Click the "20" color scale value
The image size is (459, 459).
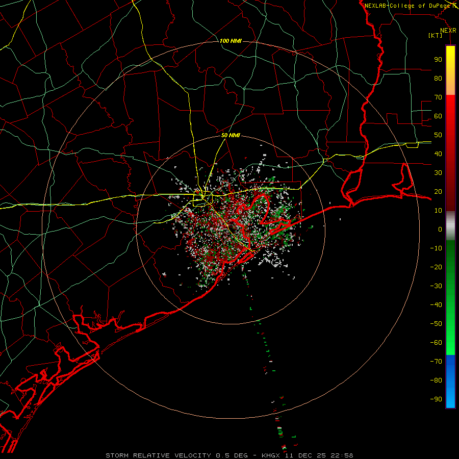pyautogui.click(x=438, y=192)
